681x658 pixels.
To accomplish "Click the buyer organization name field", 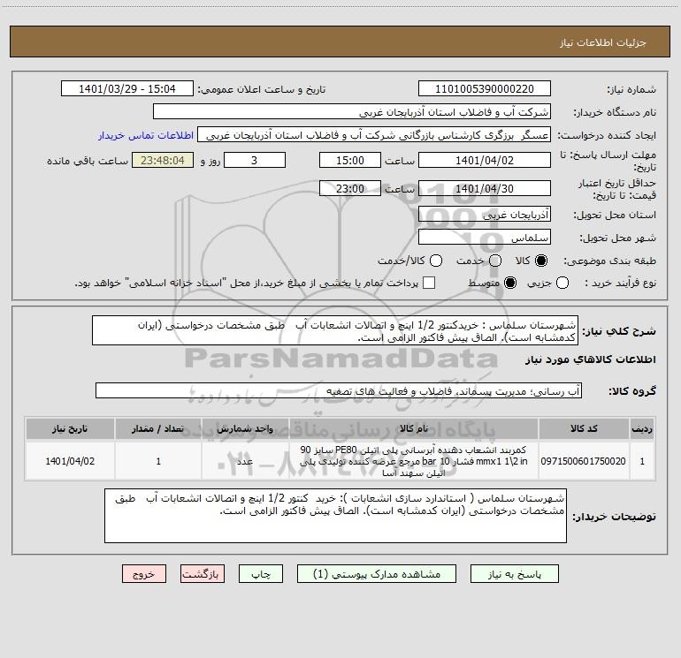I will coord(352,112).
